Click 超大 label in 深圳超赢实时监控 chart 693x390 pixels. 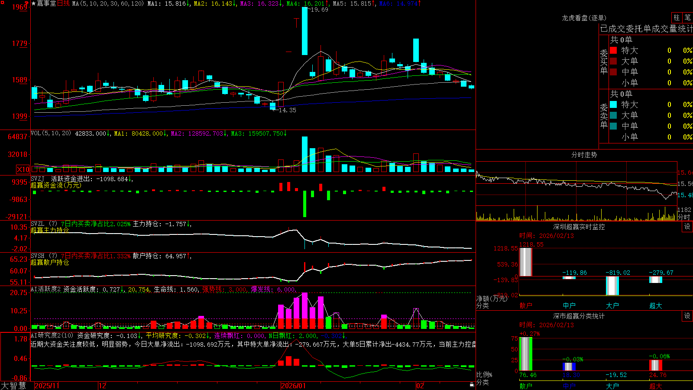pos(656,305)
